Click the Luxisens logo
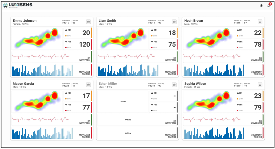This screenshot has width=275, height=149. point(18,5)
